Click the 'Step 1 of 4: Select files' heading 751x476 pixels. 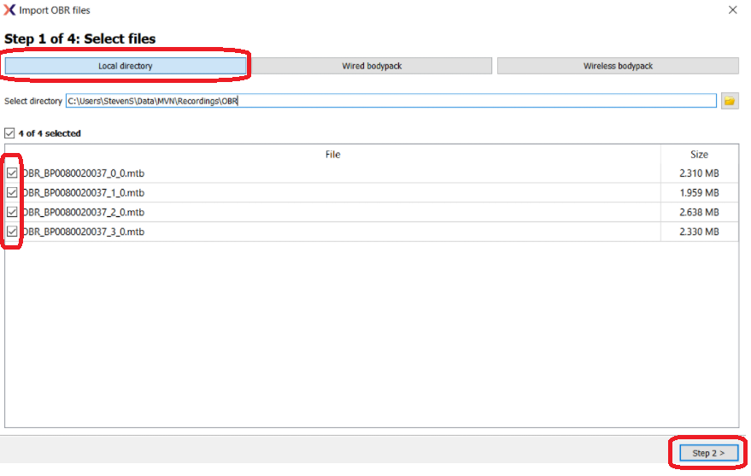point(80,38)
